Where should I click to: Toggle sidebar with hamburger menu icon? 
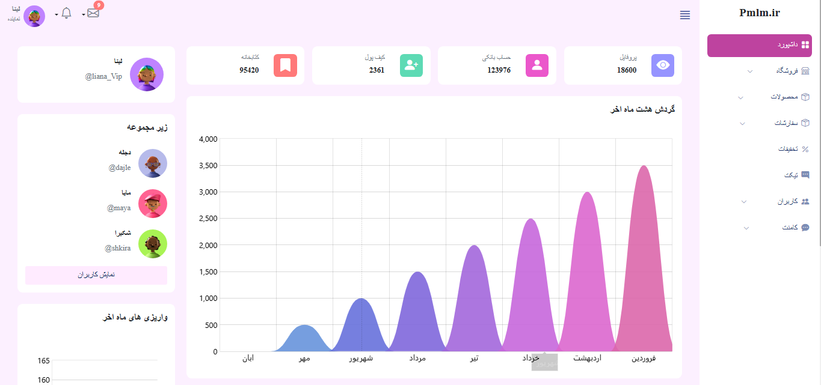coord(685,15)
